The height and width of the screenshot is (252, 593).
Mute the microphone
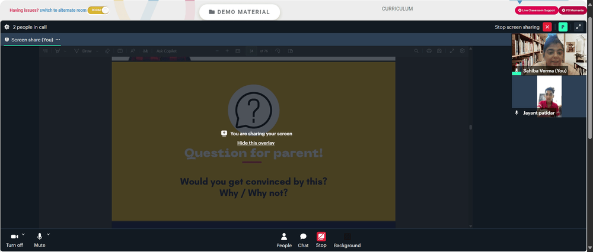click(x=39, y=240)
